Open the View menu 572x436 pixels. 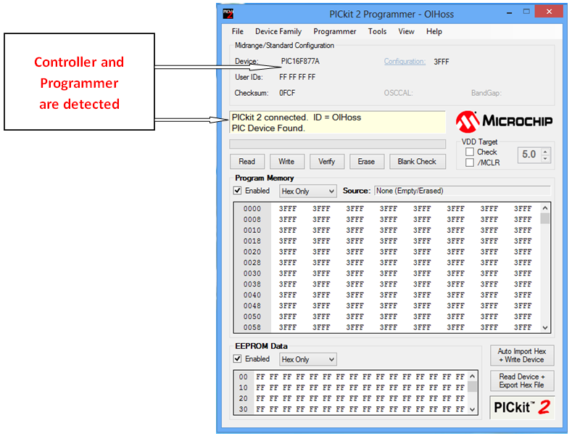click(x=406, y=31)
